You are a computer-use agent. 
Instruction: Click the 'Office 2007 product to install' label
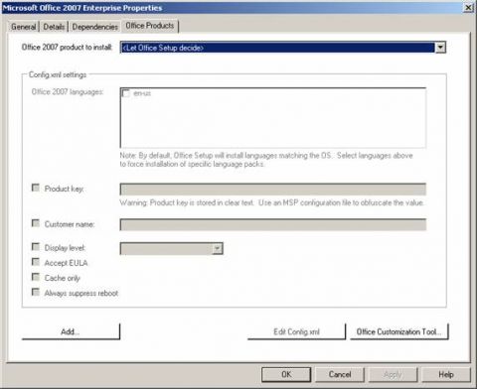[67, 48]
